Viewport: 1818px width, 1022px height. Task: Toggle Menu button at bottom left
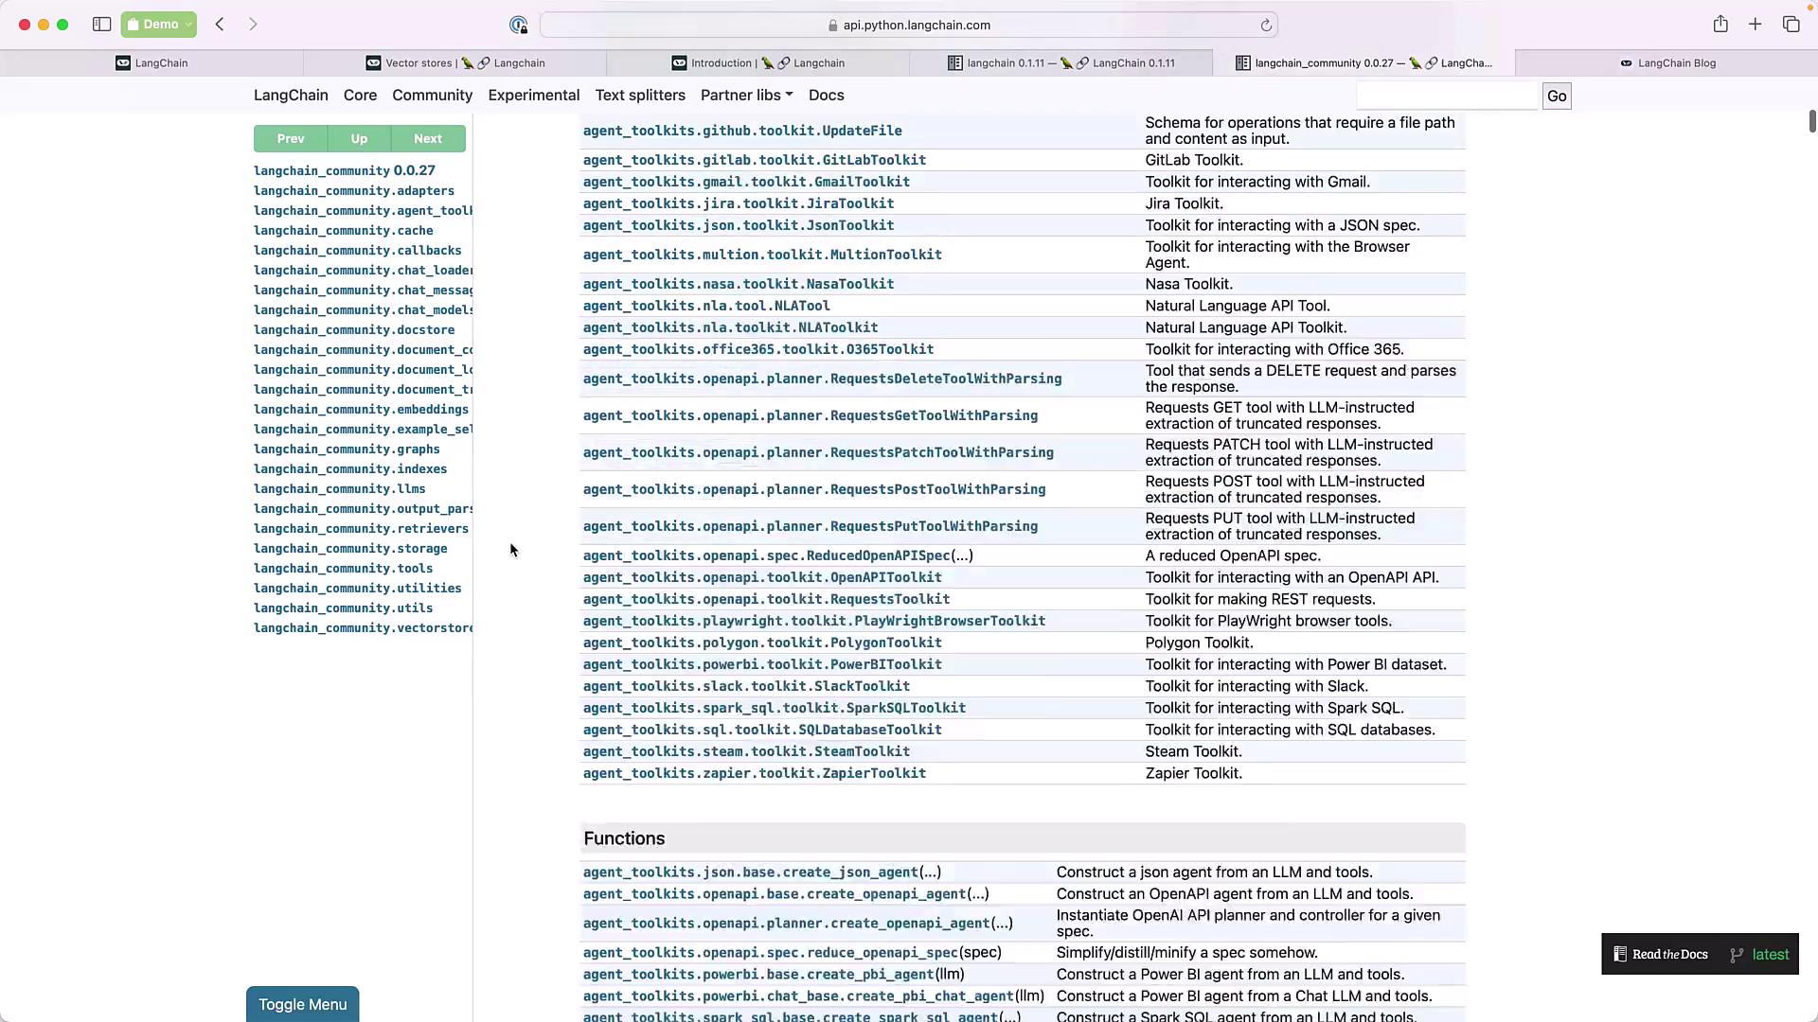302,1004
